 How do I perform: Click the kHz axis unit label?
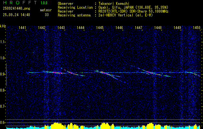[x=3, y=26]
